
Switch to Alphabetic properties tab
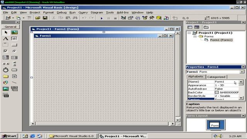tap(196, 76)
